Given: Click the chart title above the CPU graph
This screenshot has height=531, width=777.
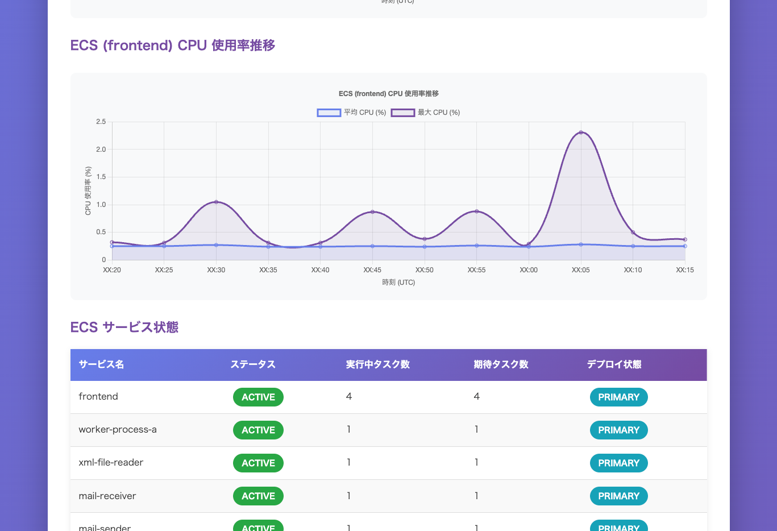Looking at the screenshot, I should 388,93.
